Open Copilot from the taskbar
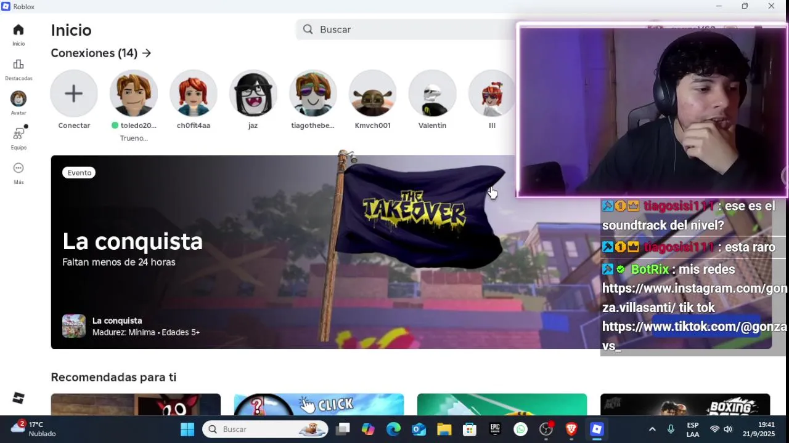 368,429
